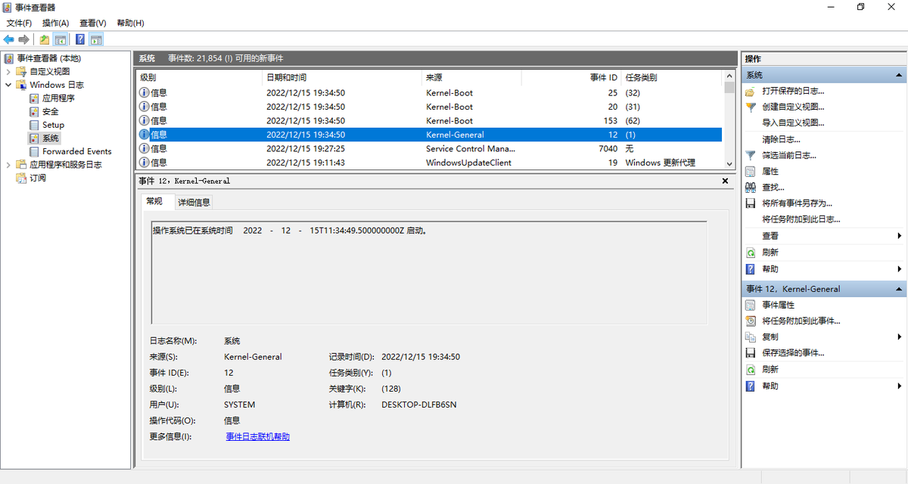The height and width of the screenshot is (484, 908).
Task: Select WindowsUpdateClient event 19 row
Action: coord(429,162)
